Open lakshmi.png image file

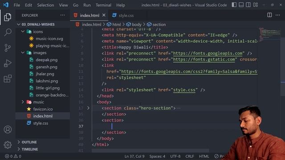pyautogui.click(x=47, y=81)
